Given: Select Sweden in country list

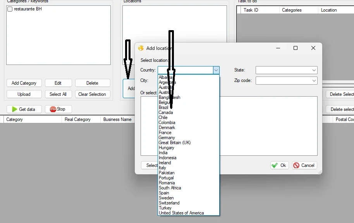Looking at the screenshot, I should (189, 198).
